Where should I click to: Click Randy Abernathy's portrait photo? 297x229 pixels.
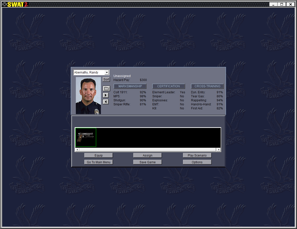[x=88, y=96]
